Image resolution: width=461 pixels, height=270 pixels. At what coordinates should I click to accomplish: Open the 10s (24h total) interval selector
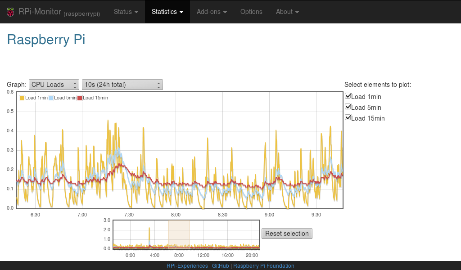(122, 84)
